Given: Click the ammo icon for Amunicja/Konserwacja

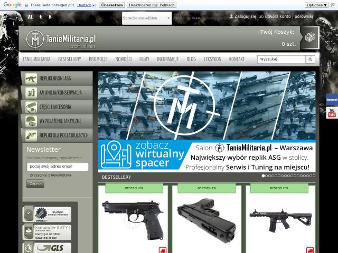Looking at the screenshot, I should click(x=31, y=93).
